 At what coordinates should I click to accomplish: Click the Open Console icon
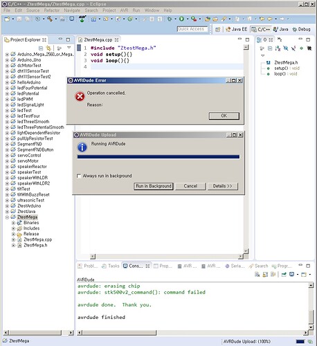coord(304,274)
